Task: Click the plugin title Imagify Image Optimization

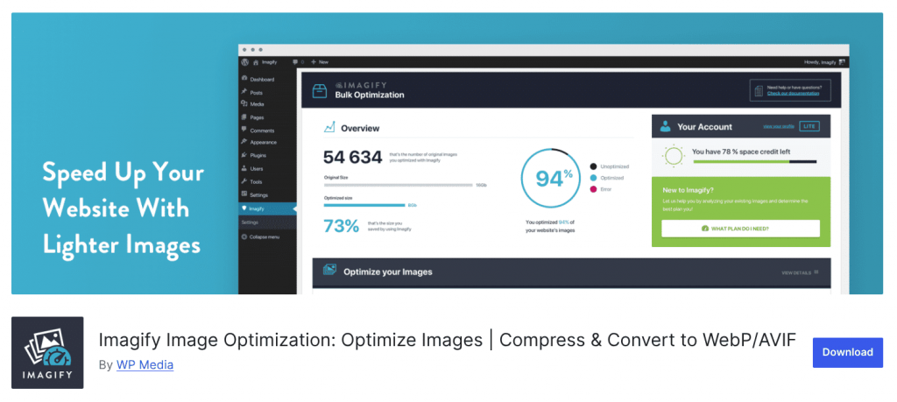Action: 448,340
